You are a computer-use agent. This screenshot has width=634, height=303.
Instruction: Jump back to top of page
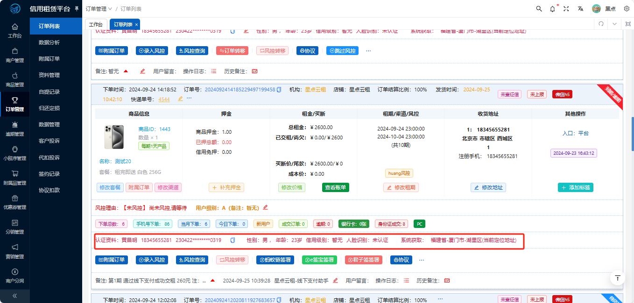pyautogui.click(x=618, y=278)
